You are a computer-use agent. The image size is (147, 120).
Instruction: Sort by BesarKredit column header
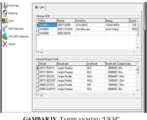tap(111, 64)
